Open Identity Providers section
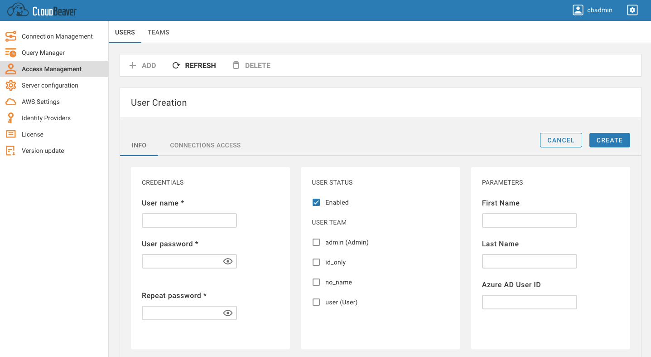 [x=46, y=117]
